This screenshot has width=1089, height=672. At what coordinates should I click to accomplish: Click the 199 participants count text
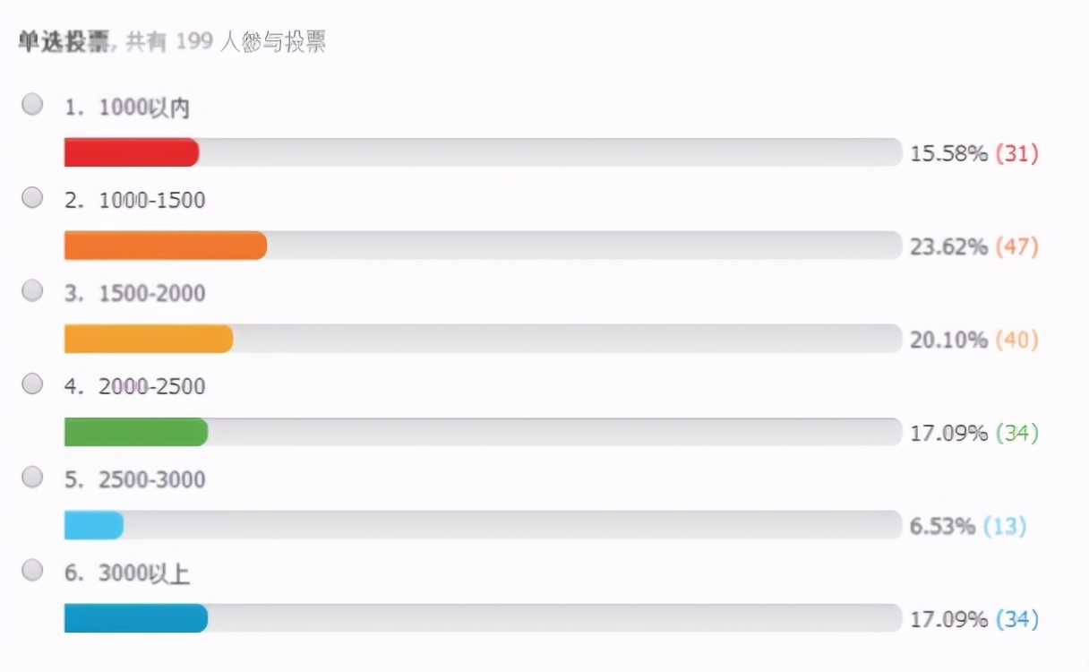coord(193,40)
